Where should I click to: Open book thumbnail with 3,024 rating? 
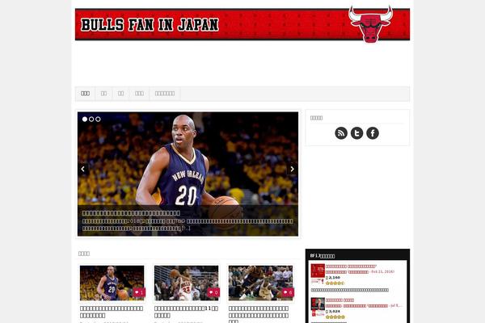pyautogui.click(x=318, y=307)
